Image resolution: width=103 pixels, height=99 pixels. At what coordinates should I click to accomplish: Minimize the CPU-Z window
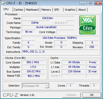(x=83, y=3)
